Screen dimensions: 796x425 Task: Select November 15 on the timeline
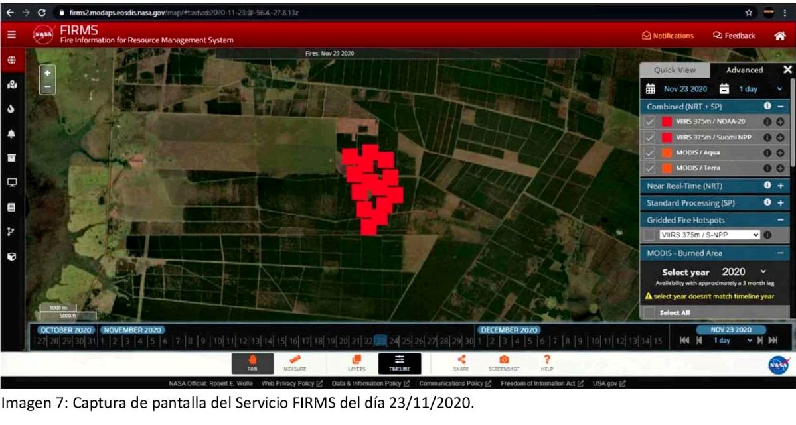click(x=281, y=341)
